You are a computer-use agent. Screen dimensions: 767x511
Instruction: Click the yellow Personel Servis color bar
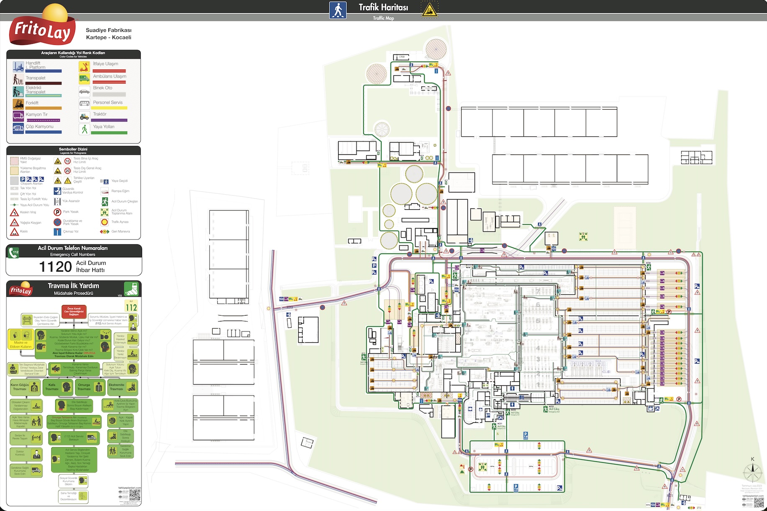109,108
